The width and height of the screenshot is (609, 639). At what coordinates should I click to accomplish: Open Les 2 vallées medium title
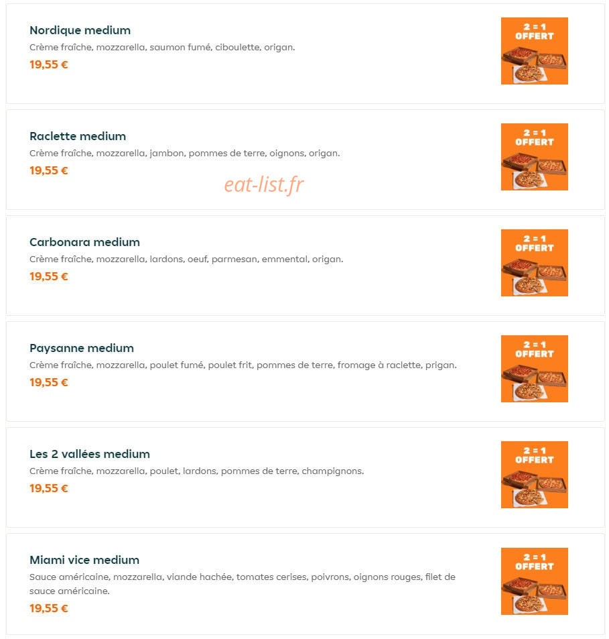[x=90, y=454]
